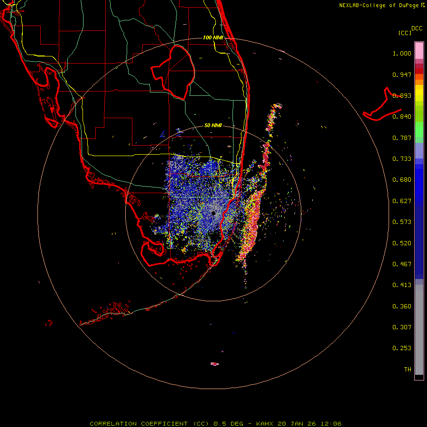Viewport: 427px width, 427px height.
Task: Click the DCC product label
Action: pyautogui.click(x=417, y=28)
